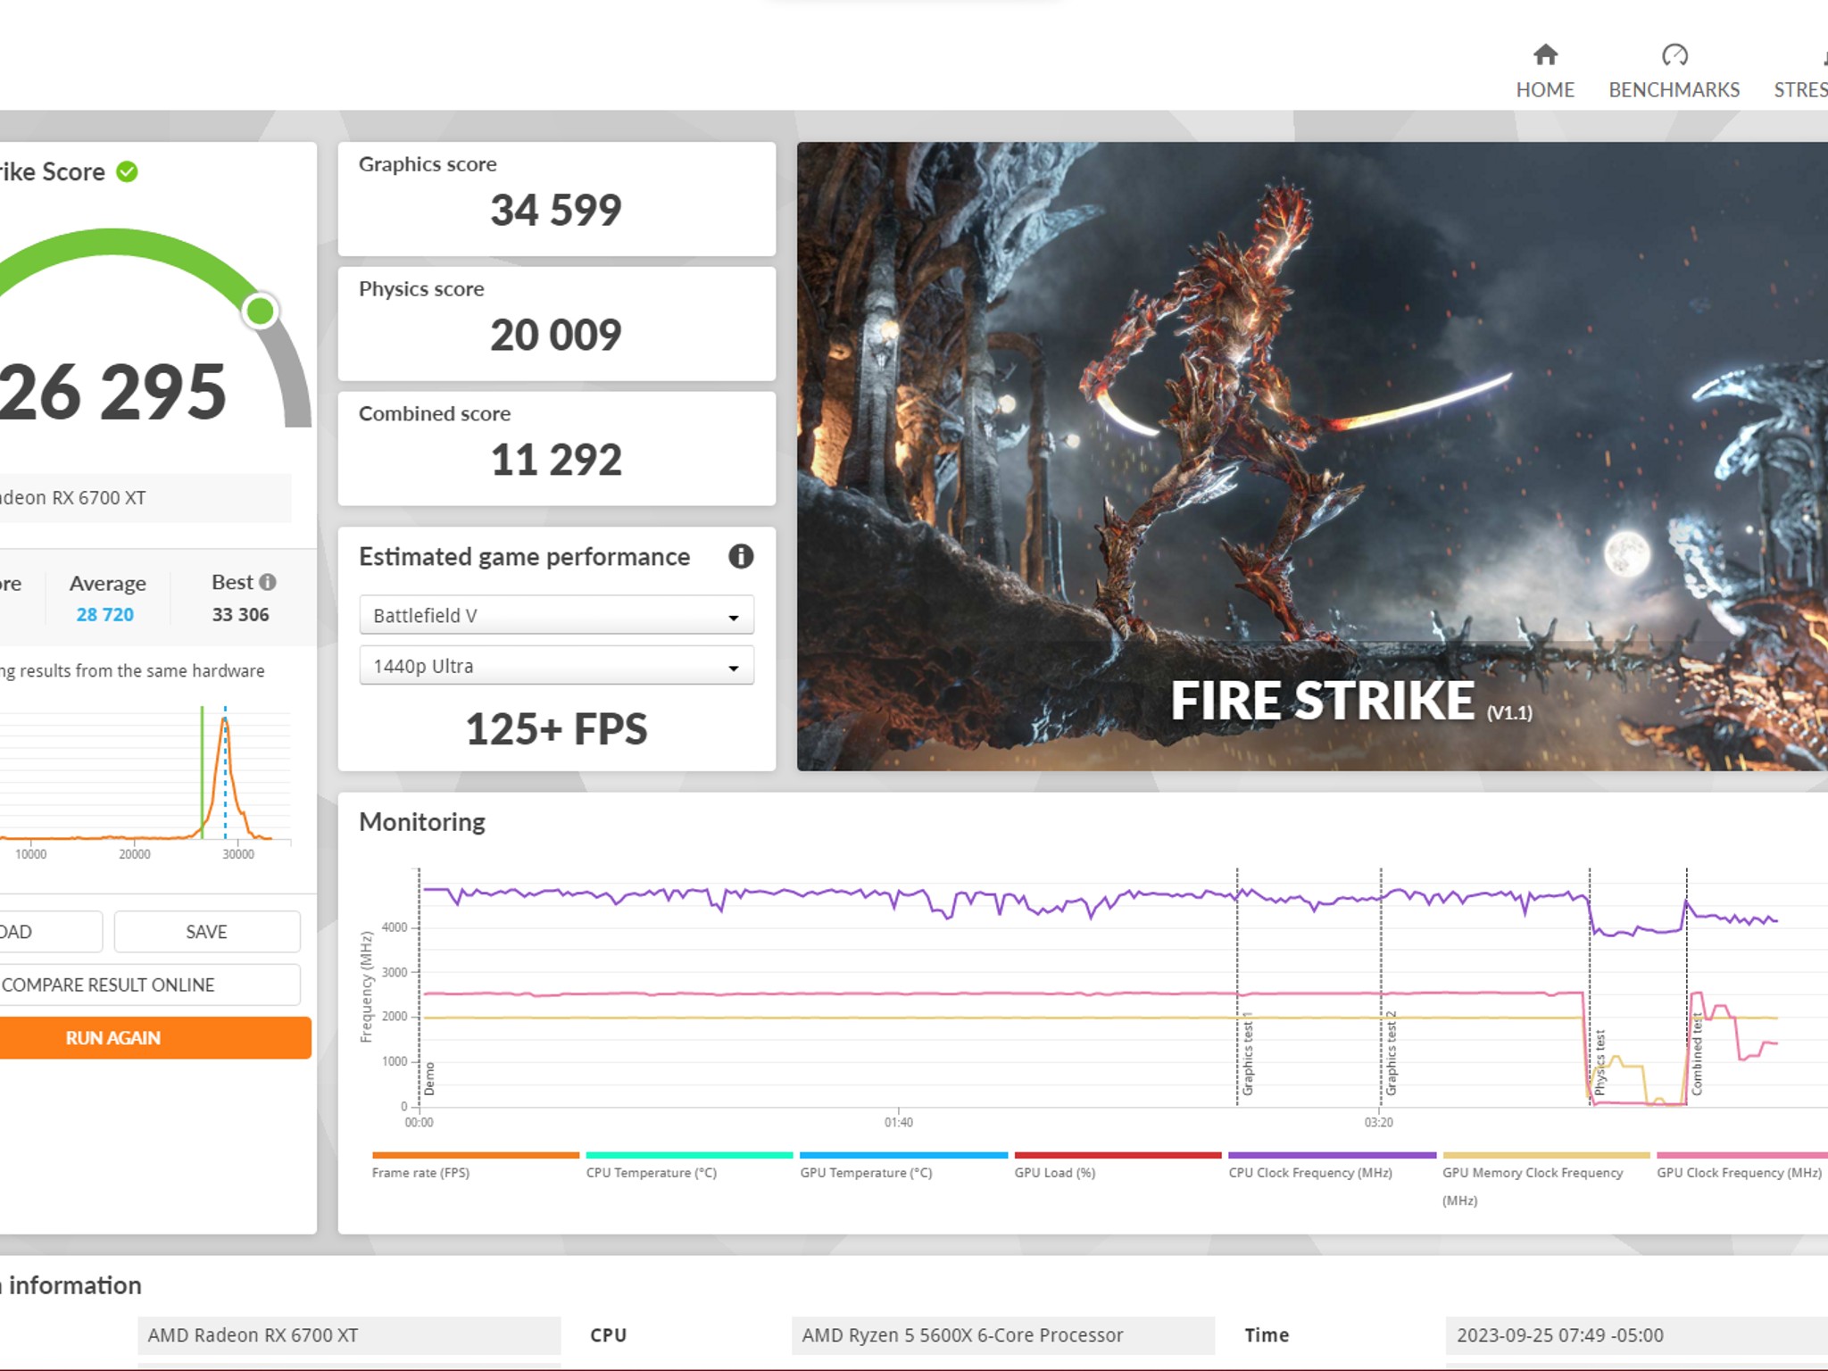Toggle the GPU Temperature legend

point(903,1166)
